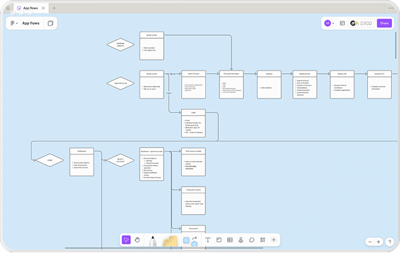
Task: Select the Transaction history box
Action: click(193, 201)
